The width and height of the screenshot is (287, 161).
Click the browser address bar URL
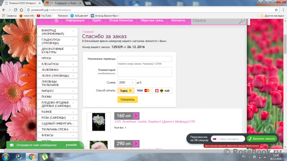click(51, 10)
